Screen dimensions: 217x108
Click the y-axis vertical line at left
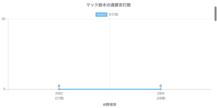[8, 54]
